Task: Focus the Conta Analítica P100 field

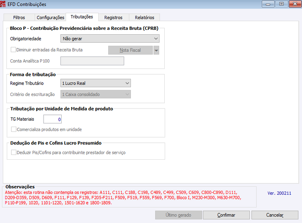Action: pyautogui.click(x=92, y=61)
